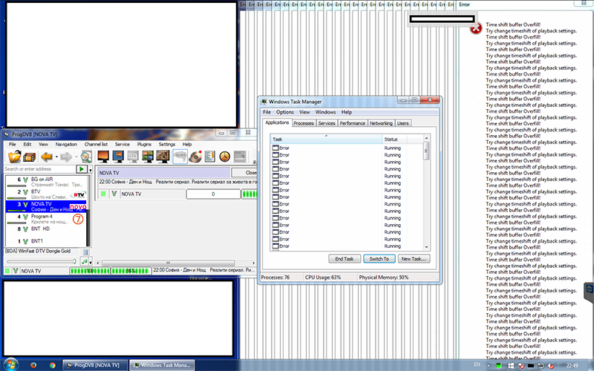Open the scheduler clock icon

coord(225,157)
